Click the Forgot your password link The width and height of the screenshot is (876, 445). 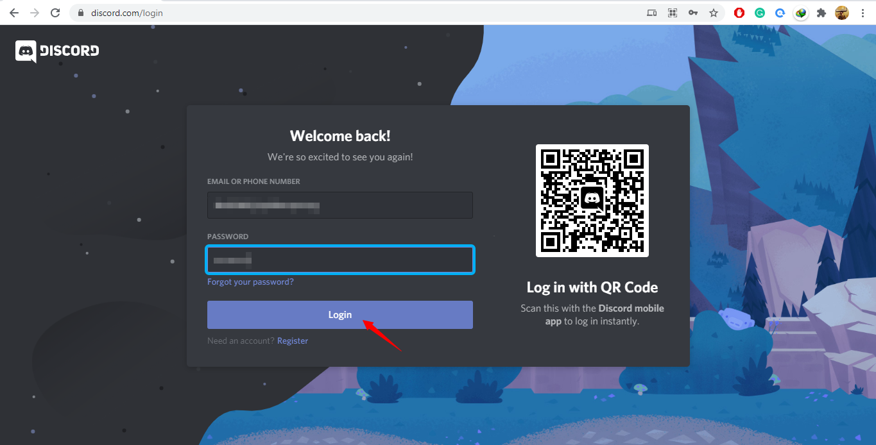click(250, 282)
